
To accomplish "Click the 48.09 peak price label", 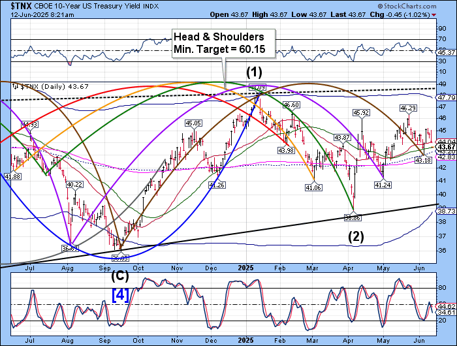I will click(x=259, y=87).
